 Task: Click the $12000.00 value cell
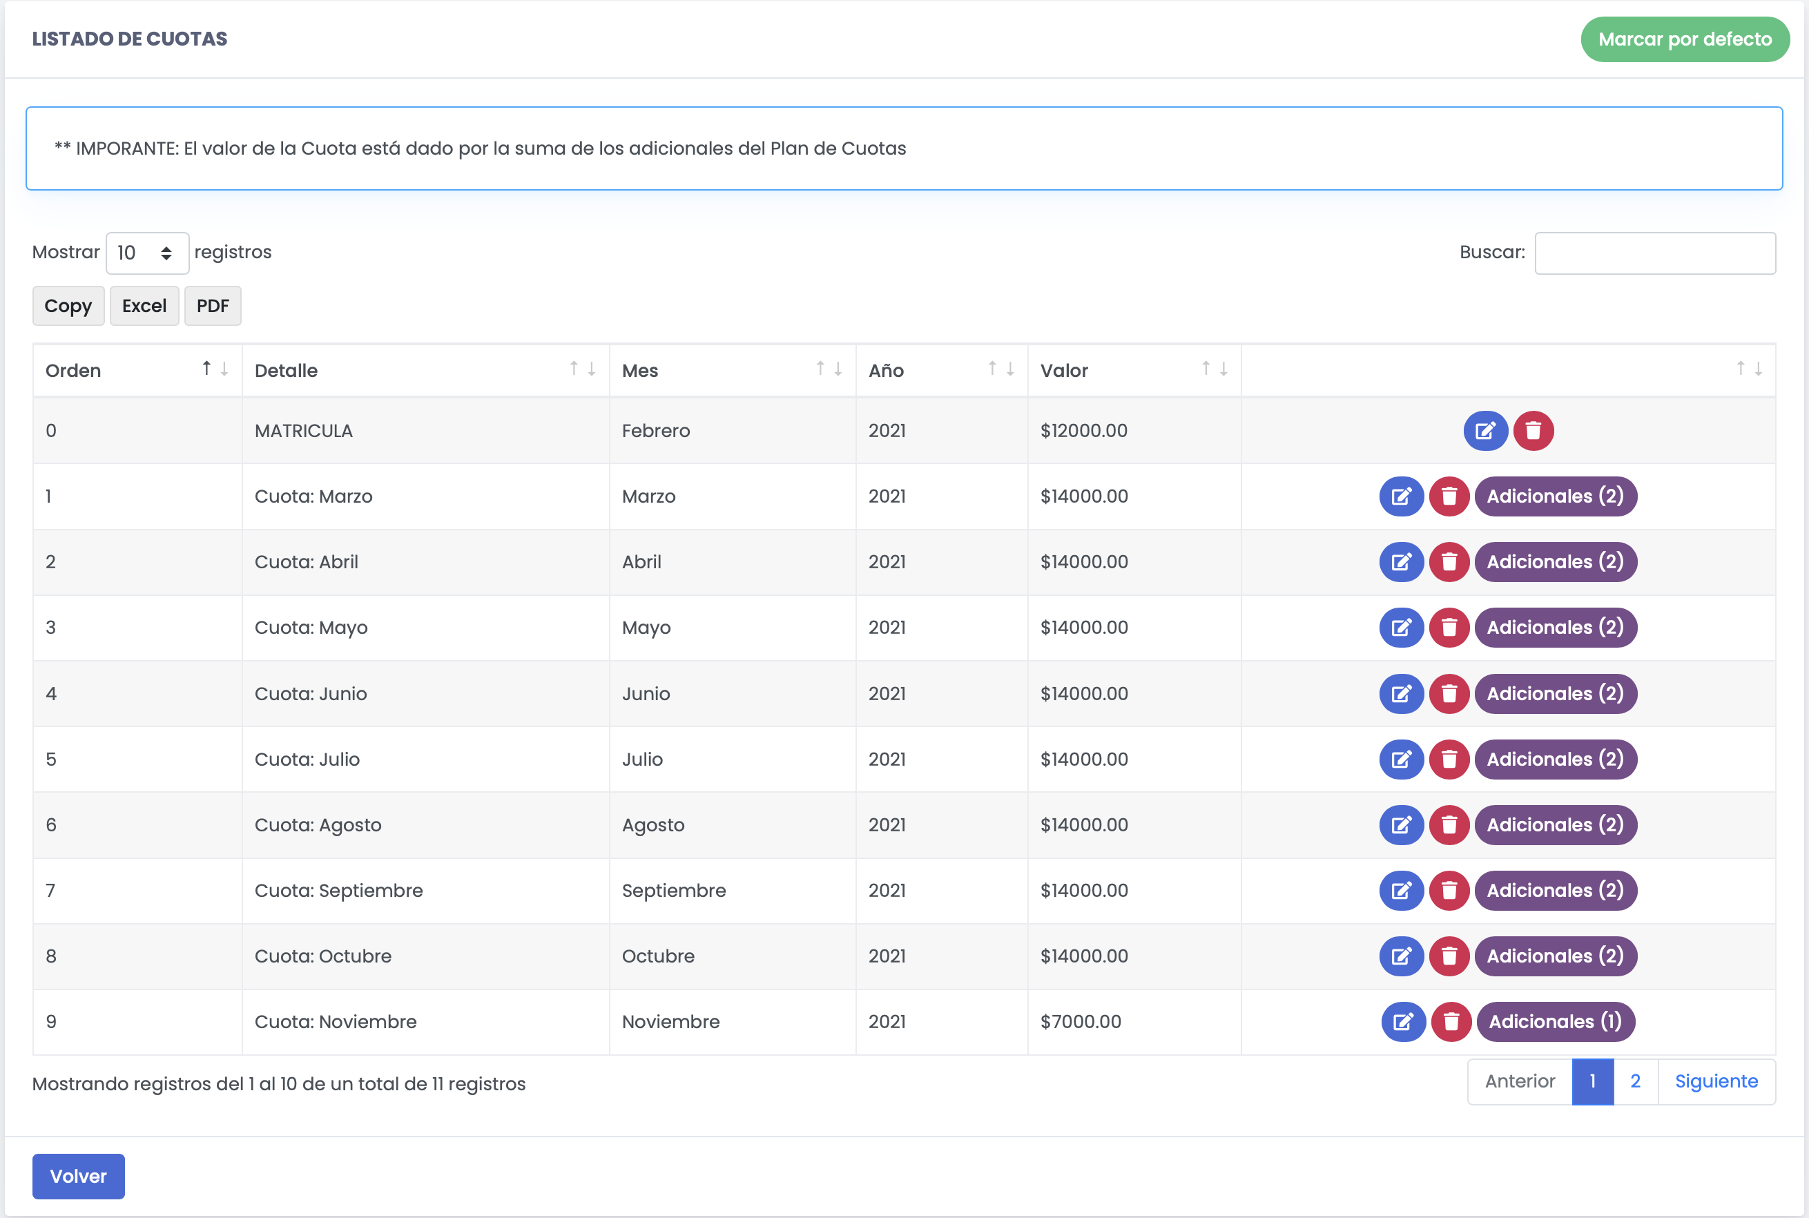[x=1134, y=430]
